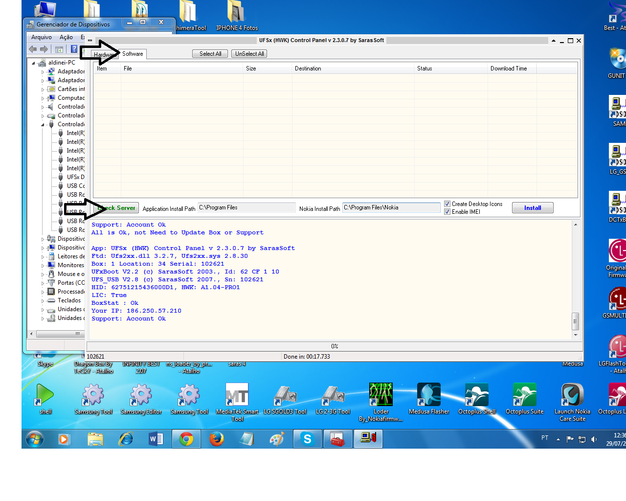
Task: Open the GUNIT disc icon on desktop
Action: [617, 63]
